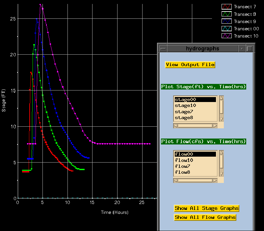
Task: Click stage list scroll left arrow
Action: [175, 126]
